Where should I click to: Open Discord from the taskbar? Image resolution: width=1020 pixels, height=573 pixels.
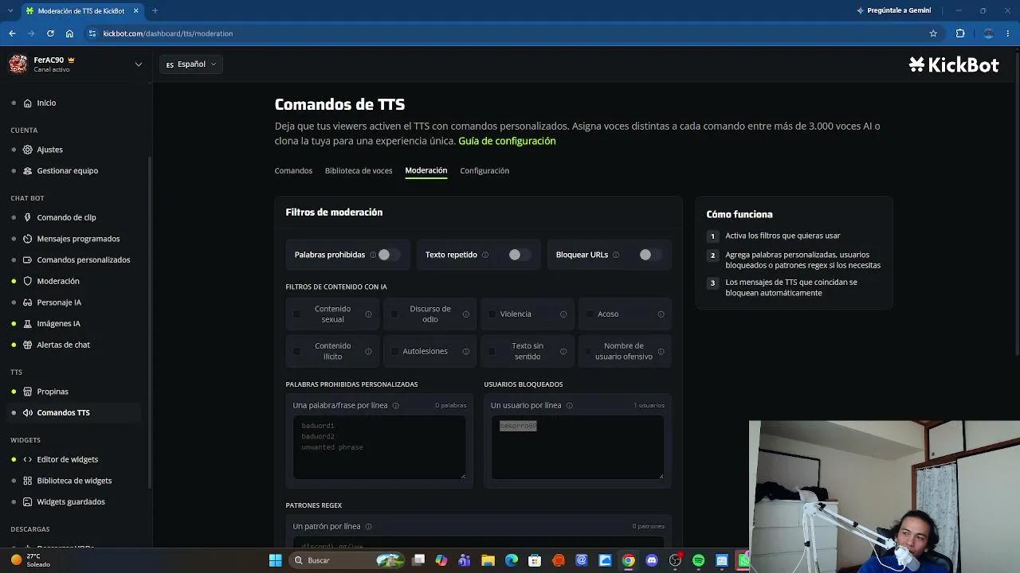pos(652,560)
